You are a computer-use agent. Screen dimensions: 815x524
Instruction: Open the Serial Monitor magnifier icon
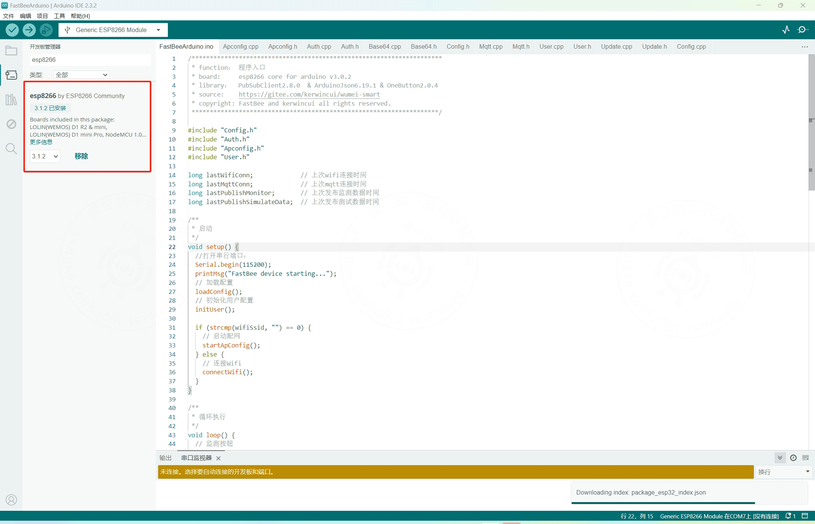(803, 30)
